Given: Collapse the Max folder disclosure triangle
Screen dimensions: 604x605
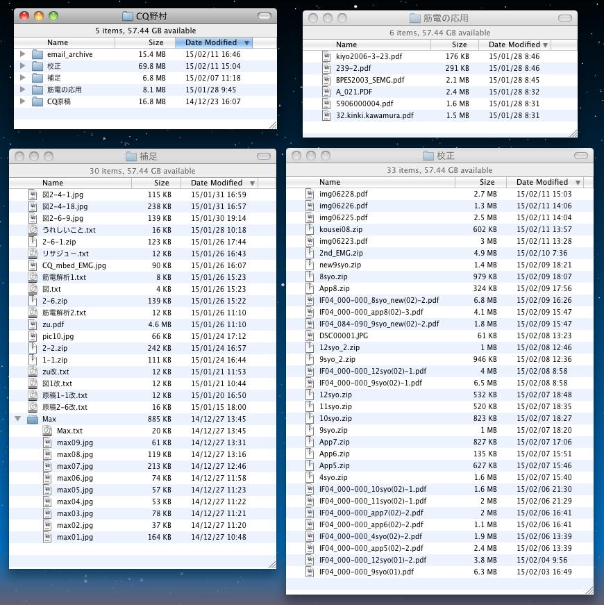Looking at the screenshot, I should coord(17,420).
